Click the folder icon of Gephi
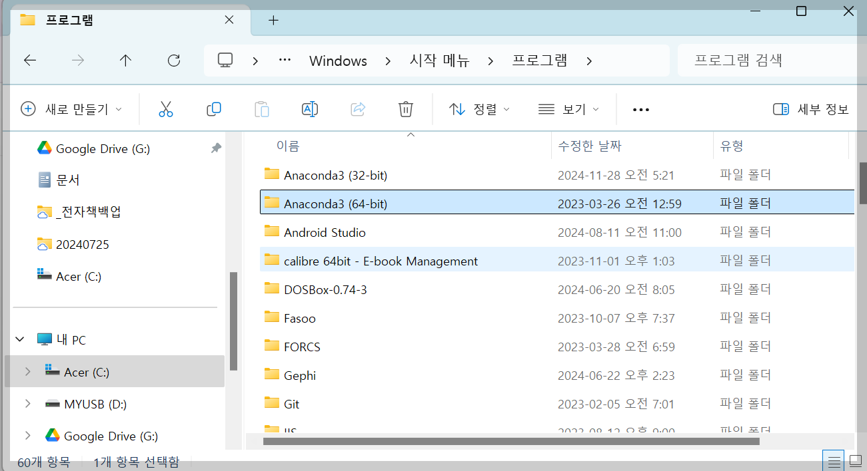 pos(271,375)
